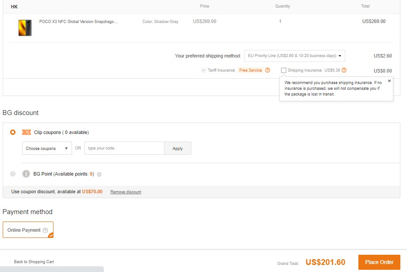407x272 pixels.
Task: Select the Clip coupons radio button
Action: point(13,132)
